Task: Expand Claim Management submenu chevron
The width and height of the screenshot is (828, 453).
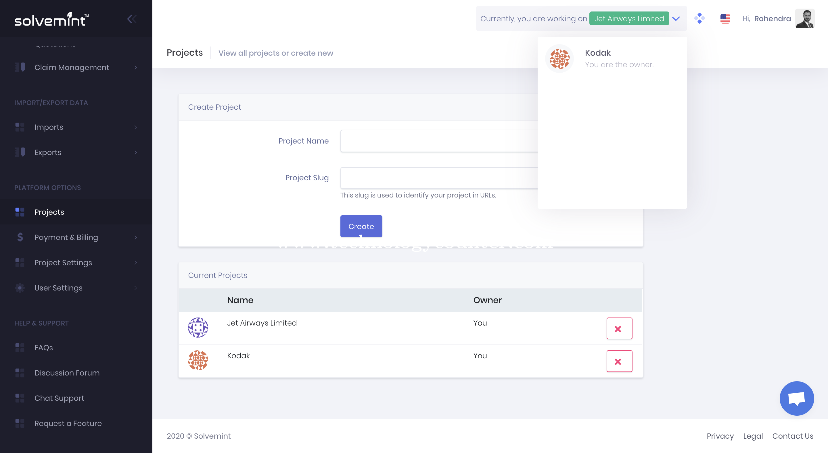Action: coord(136,67)
